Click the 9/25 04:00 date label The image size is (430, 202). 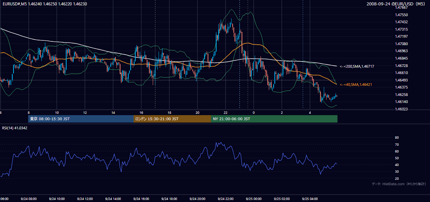tap(310, 199)
